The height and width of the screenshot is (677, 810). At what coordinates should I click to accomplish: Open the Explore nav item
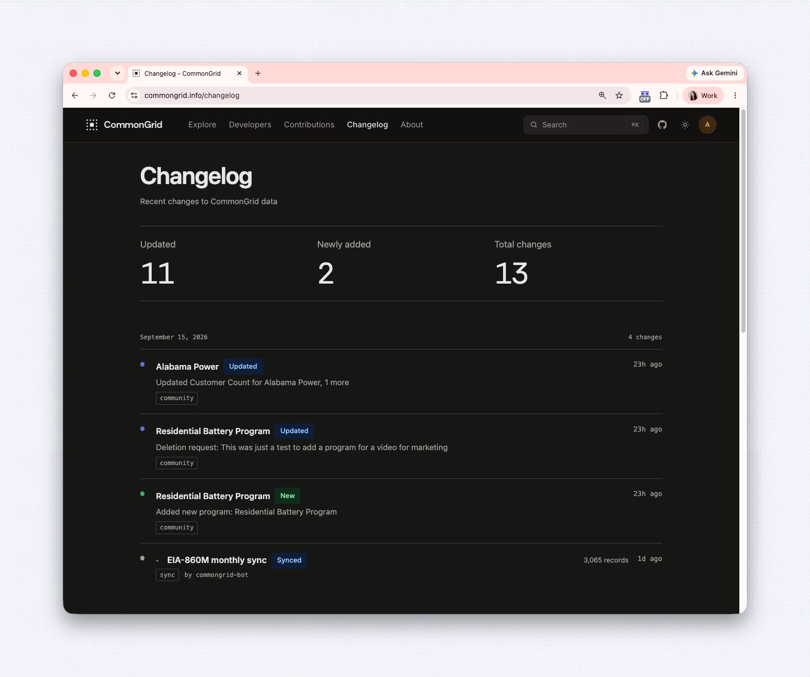tap(202, 125)
